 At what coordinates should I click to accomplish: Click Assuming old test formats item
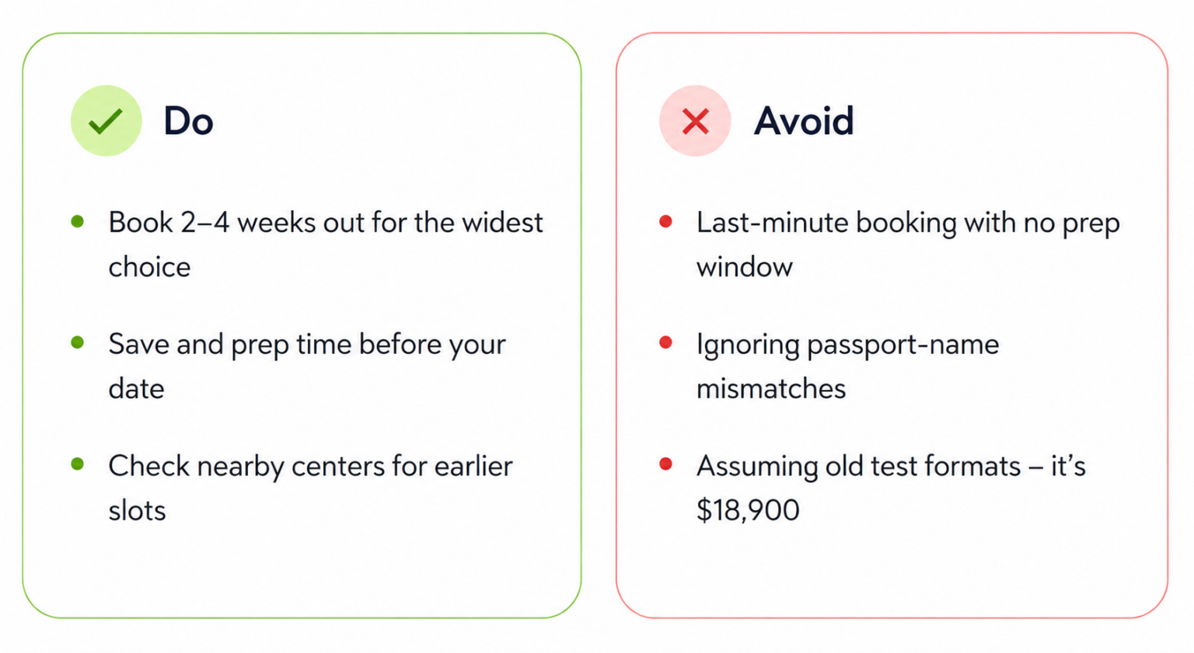pyautogui.click(x=891, y=488)
